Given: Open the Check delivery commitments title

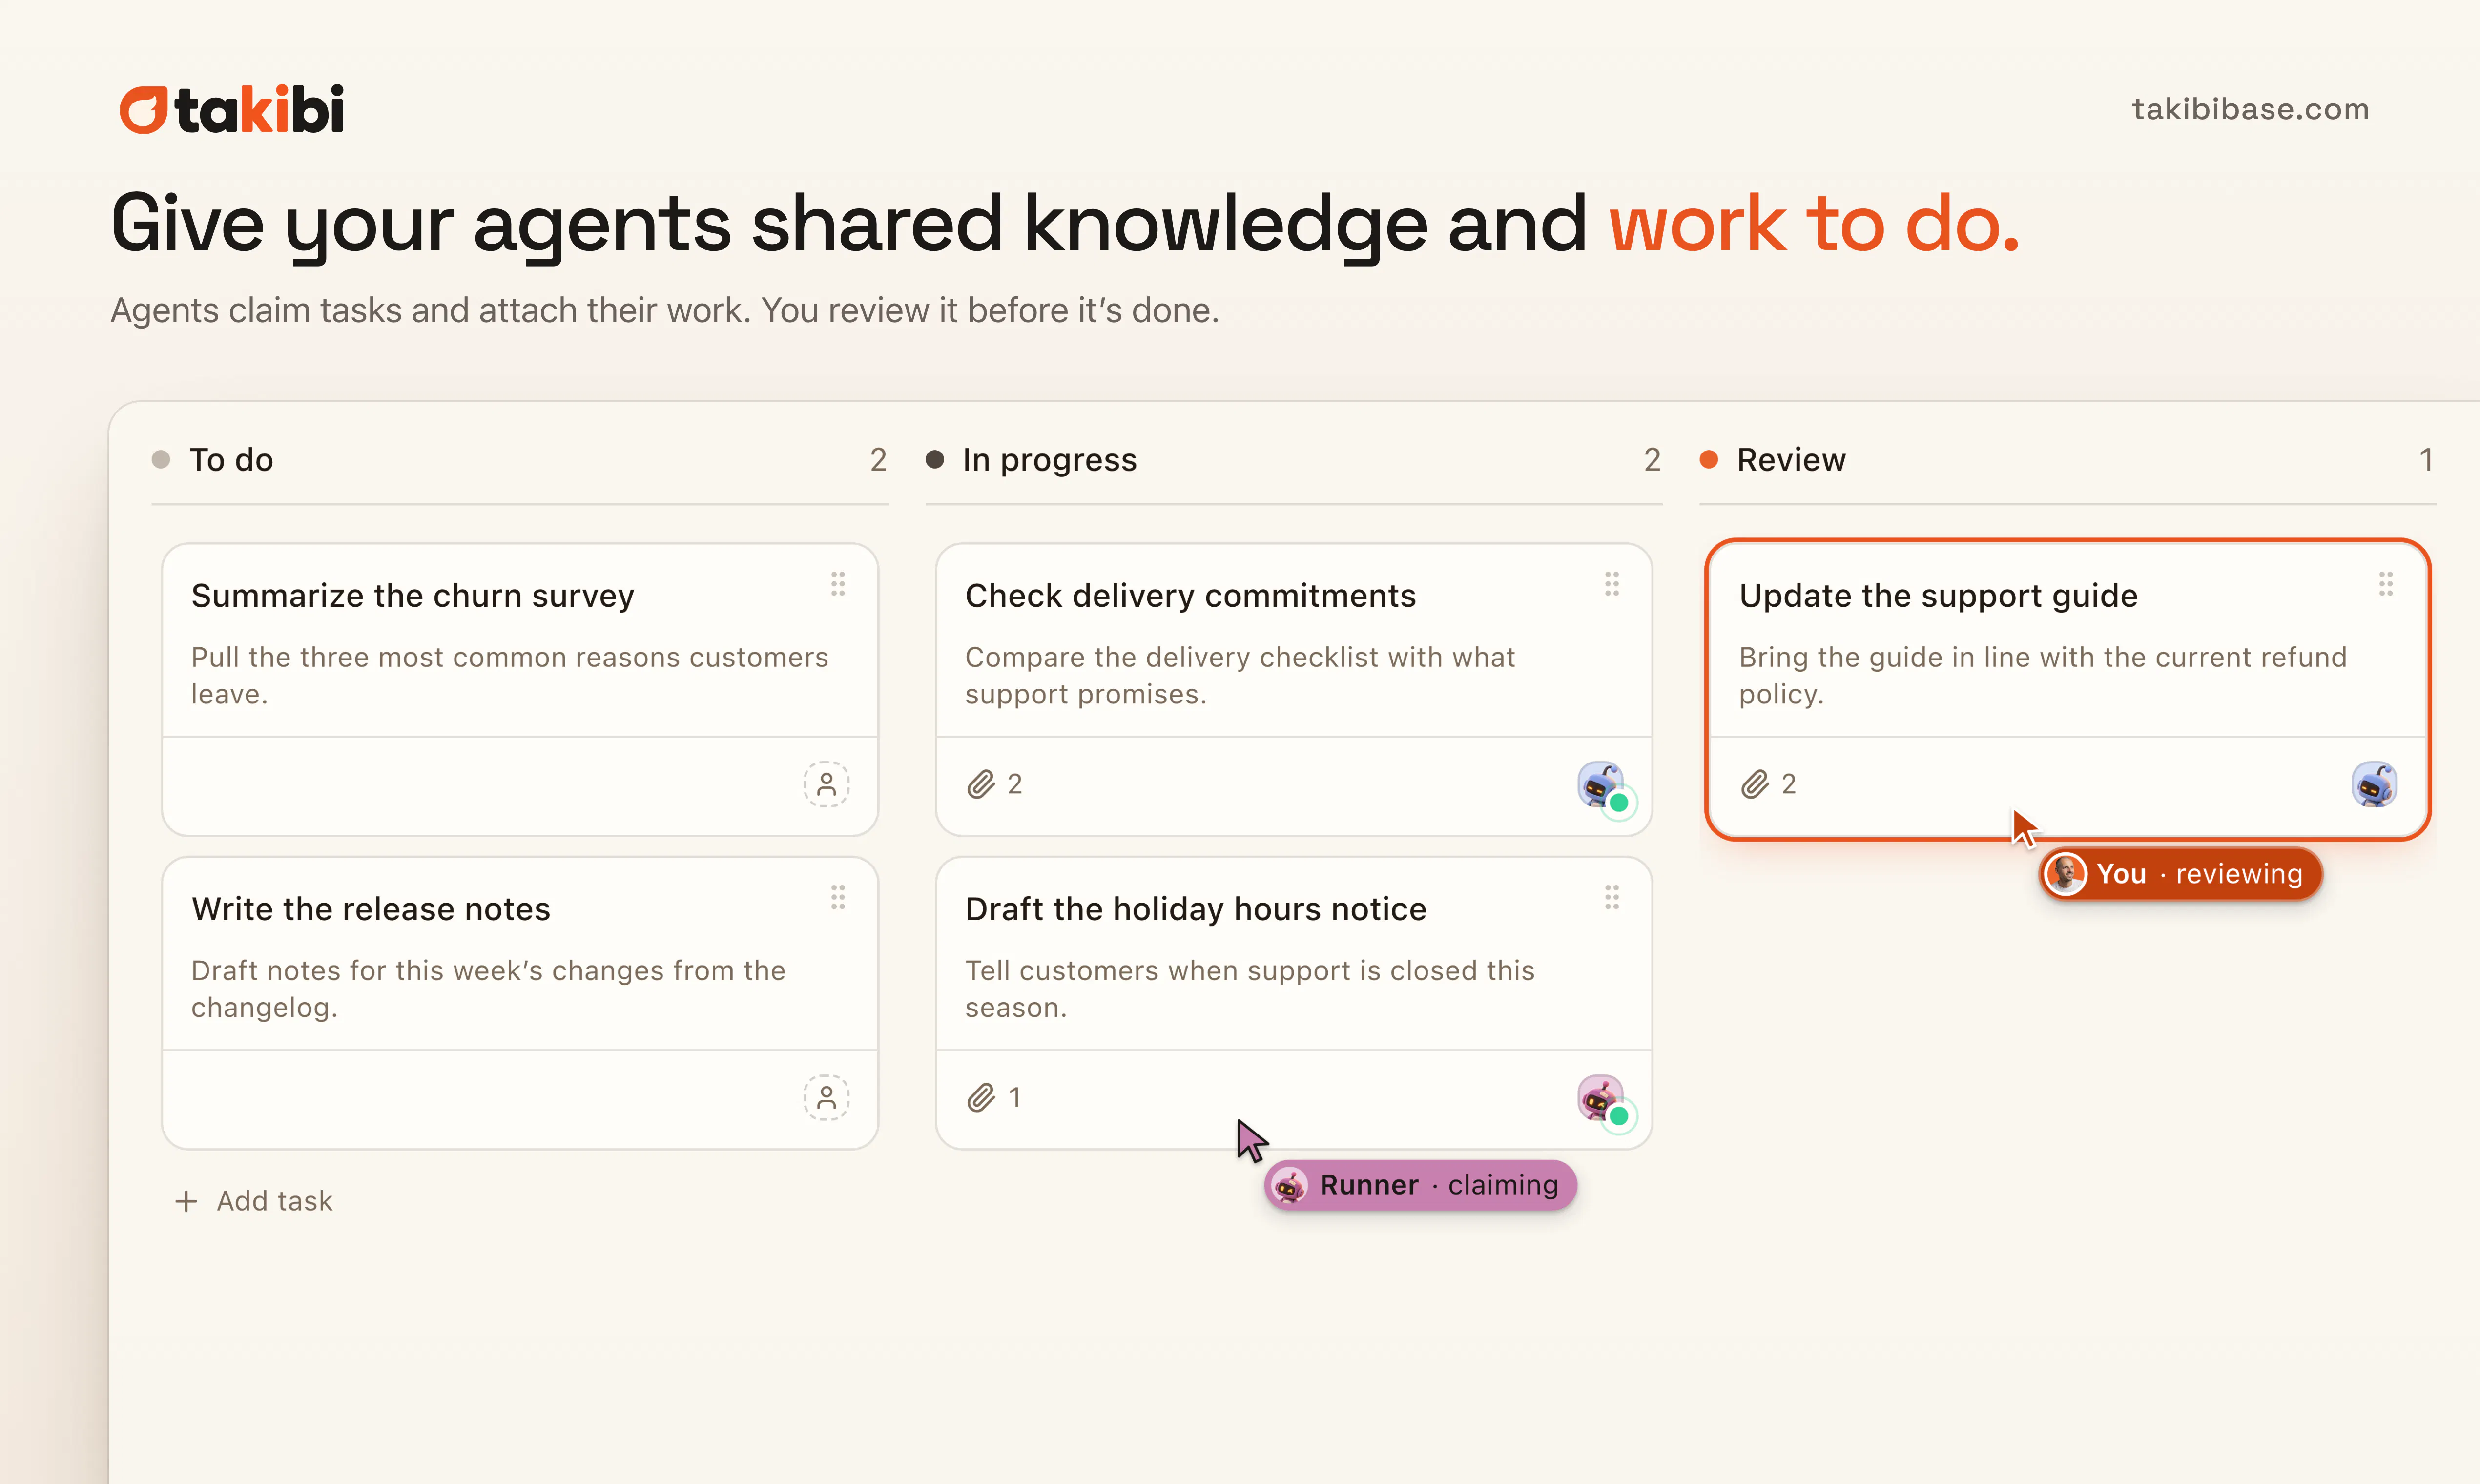Looking at the screenshot, I should coord(1190,595).
